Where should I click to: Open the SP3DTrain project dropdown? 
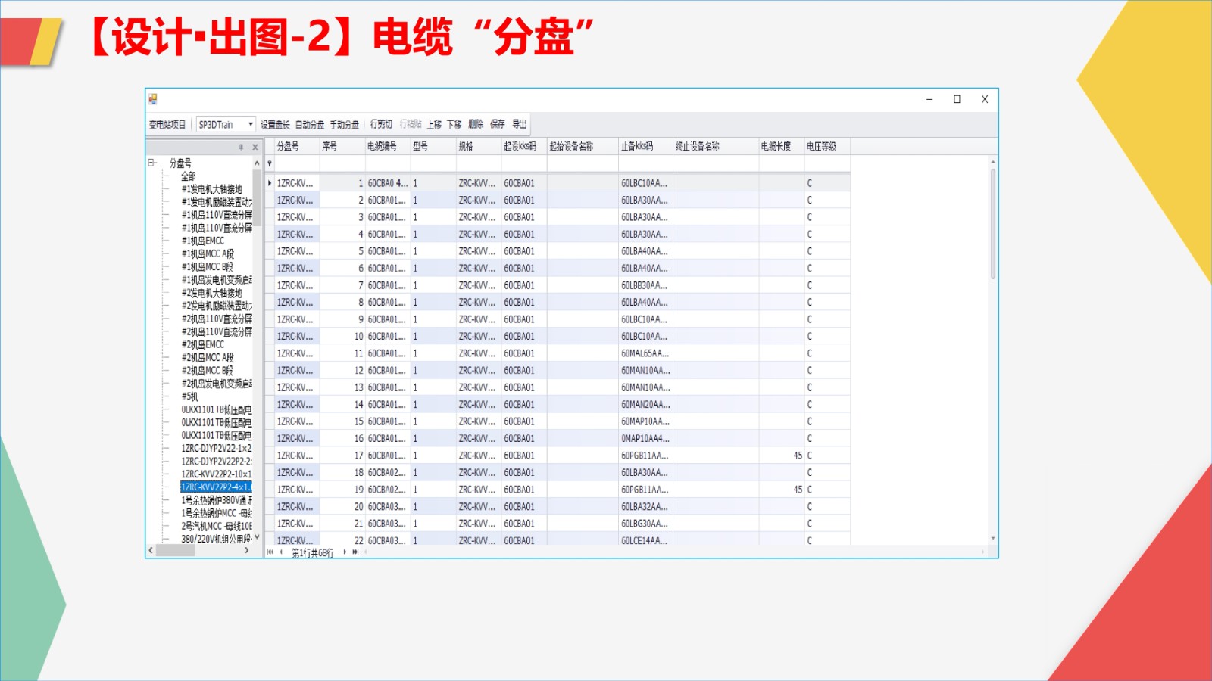[250, 124]
